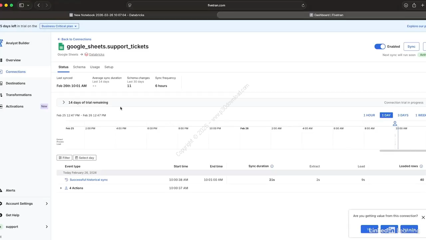Open Destinations in the sidebar
This screenshot has width=426, height=240.
tap(16, 83)
